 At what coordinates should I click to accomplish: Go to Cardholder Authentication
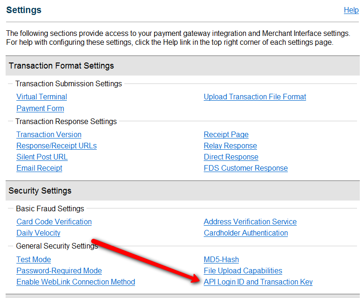click(246, 233)
